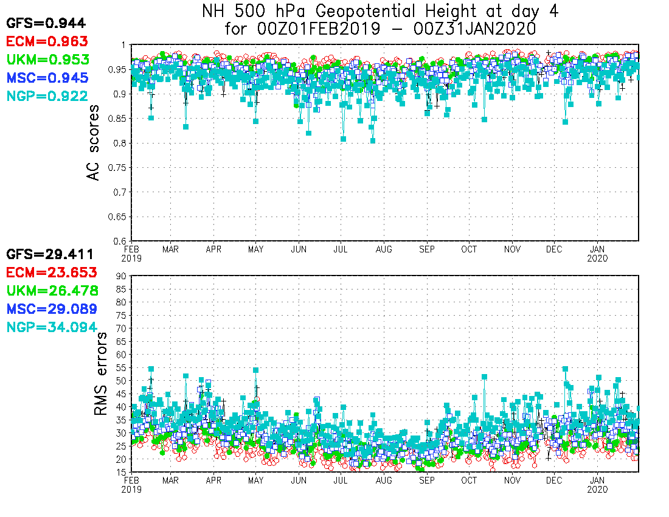Click the 15 tick label on RMS axis

pyautogui.click(x=122, y=473)
